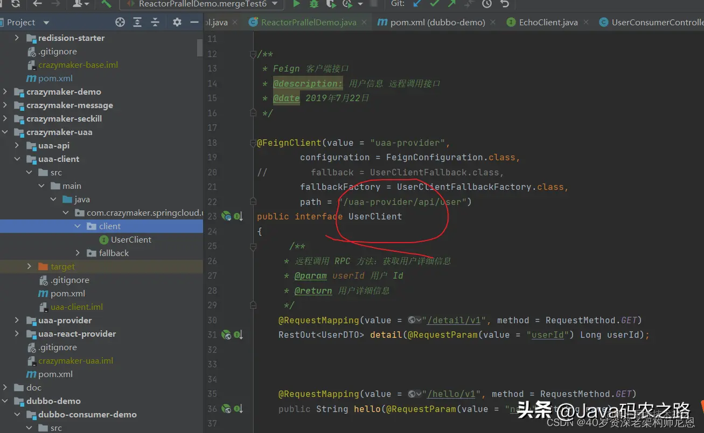Expand the crazymaker-seckill module
The width and height of the screenshot is (704, 433).
[5, 119]
